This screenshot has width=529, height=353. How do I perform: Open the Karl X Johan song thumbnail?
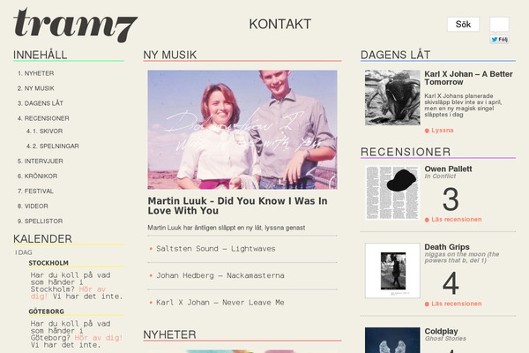click(x=392, y=98)
